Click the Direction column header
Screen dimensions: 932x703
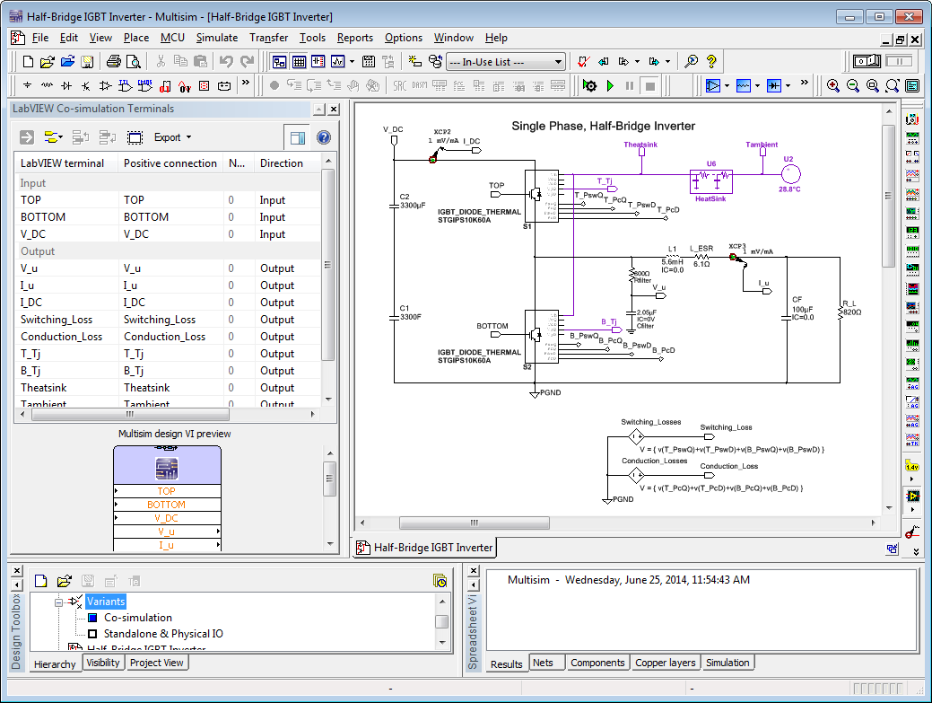tap(282, 163)
